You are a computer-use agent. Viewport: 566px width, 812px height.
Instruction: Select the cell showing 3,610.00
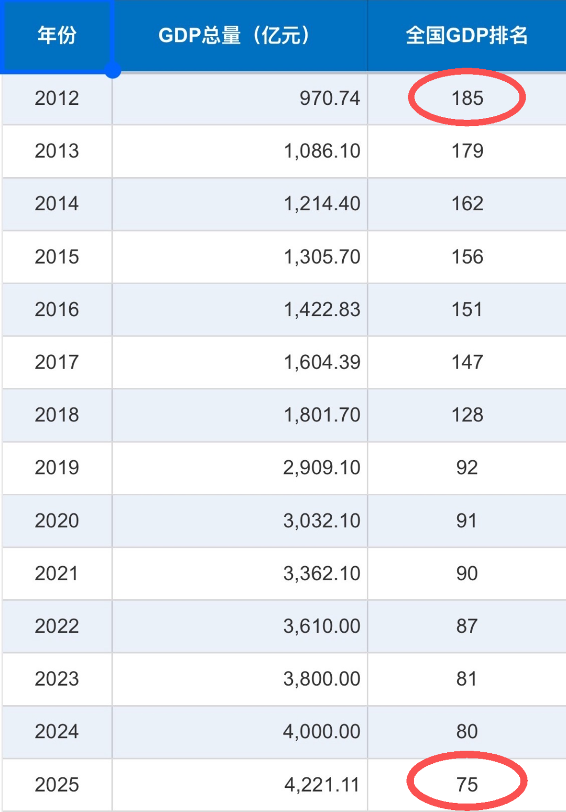pos(240,626)
